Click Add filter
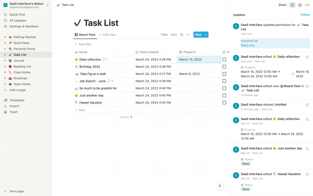This screenshot has height=196, width=313. 83,44
